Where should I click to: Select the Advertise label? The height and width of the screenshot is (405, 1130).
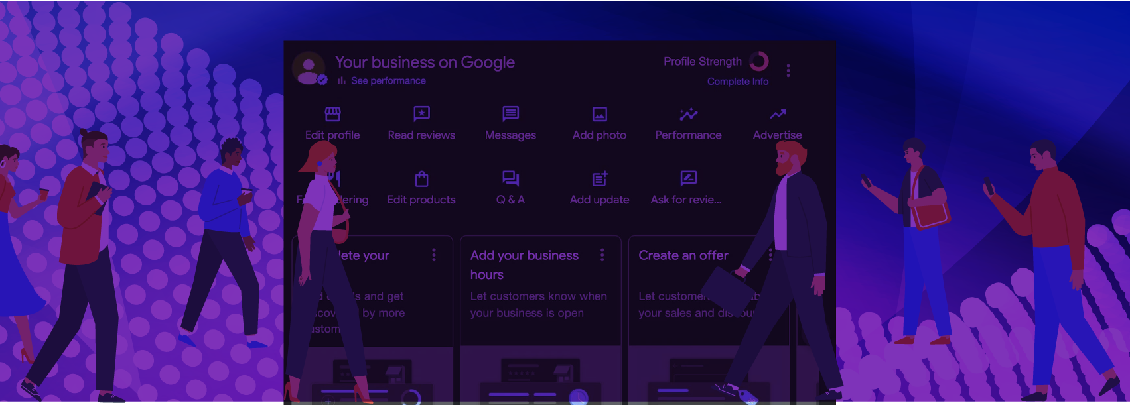click(x=778, y=135)
